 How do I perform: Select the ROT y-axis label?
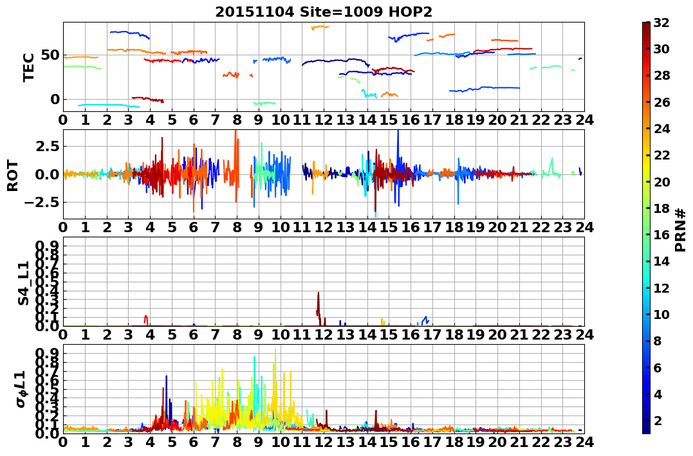13,176
